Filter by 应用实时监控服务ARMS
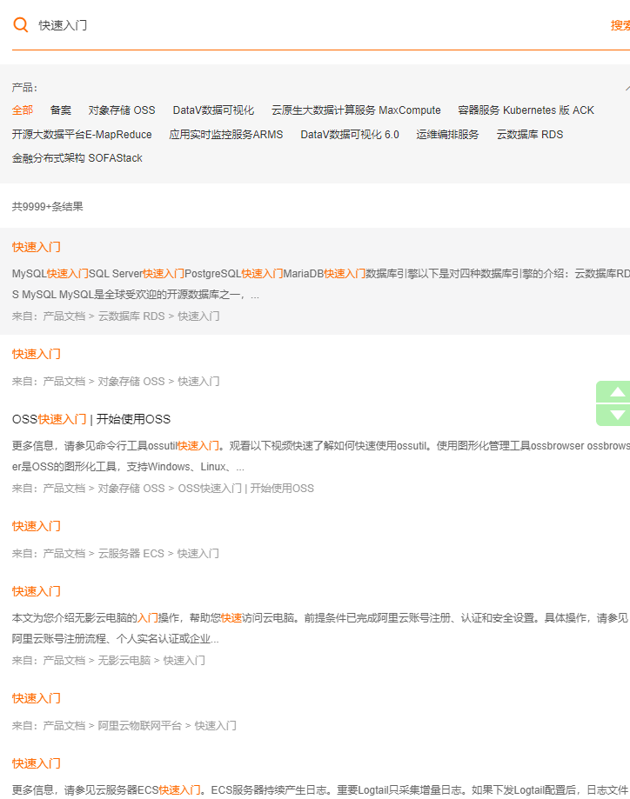The width and height of the screenshot is (630, 799). (x=226, y=135)
